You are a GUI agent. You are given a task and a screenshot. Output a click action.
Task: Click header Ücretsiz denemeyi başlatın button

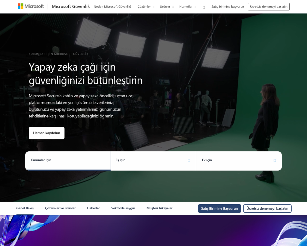[269, 7]
